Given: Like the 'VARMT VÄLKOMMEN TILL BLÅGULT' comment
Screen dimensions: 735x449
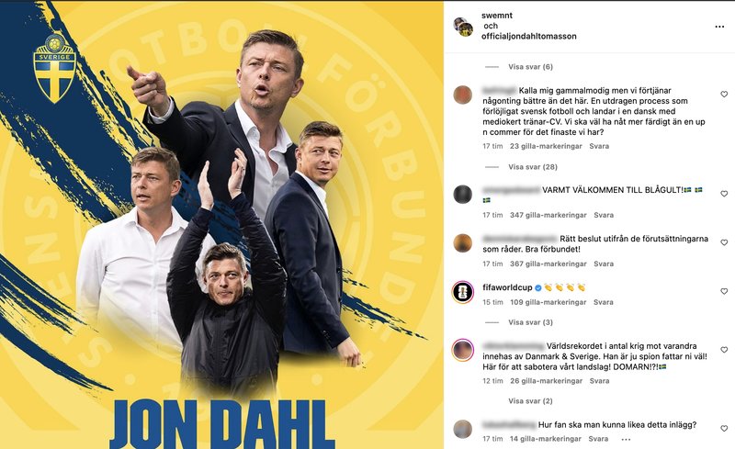Looking at the screenshot, I should tap(724, 194).
